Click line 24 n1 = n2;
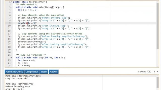This screenshot has height=90, width=161. click(x=23, y=63)
